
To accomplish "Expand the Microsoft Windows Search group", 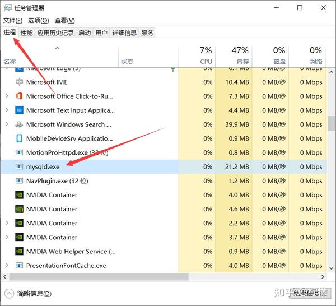I will click(x=7, y=124).
